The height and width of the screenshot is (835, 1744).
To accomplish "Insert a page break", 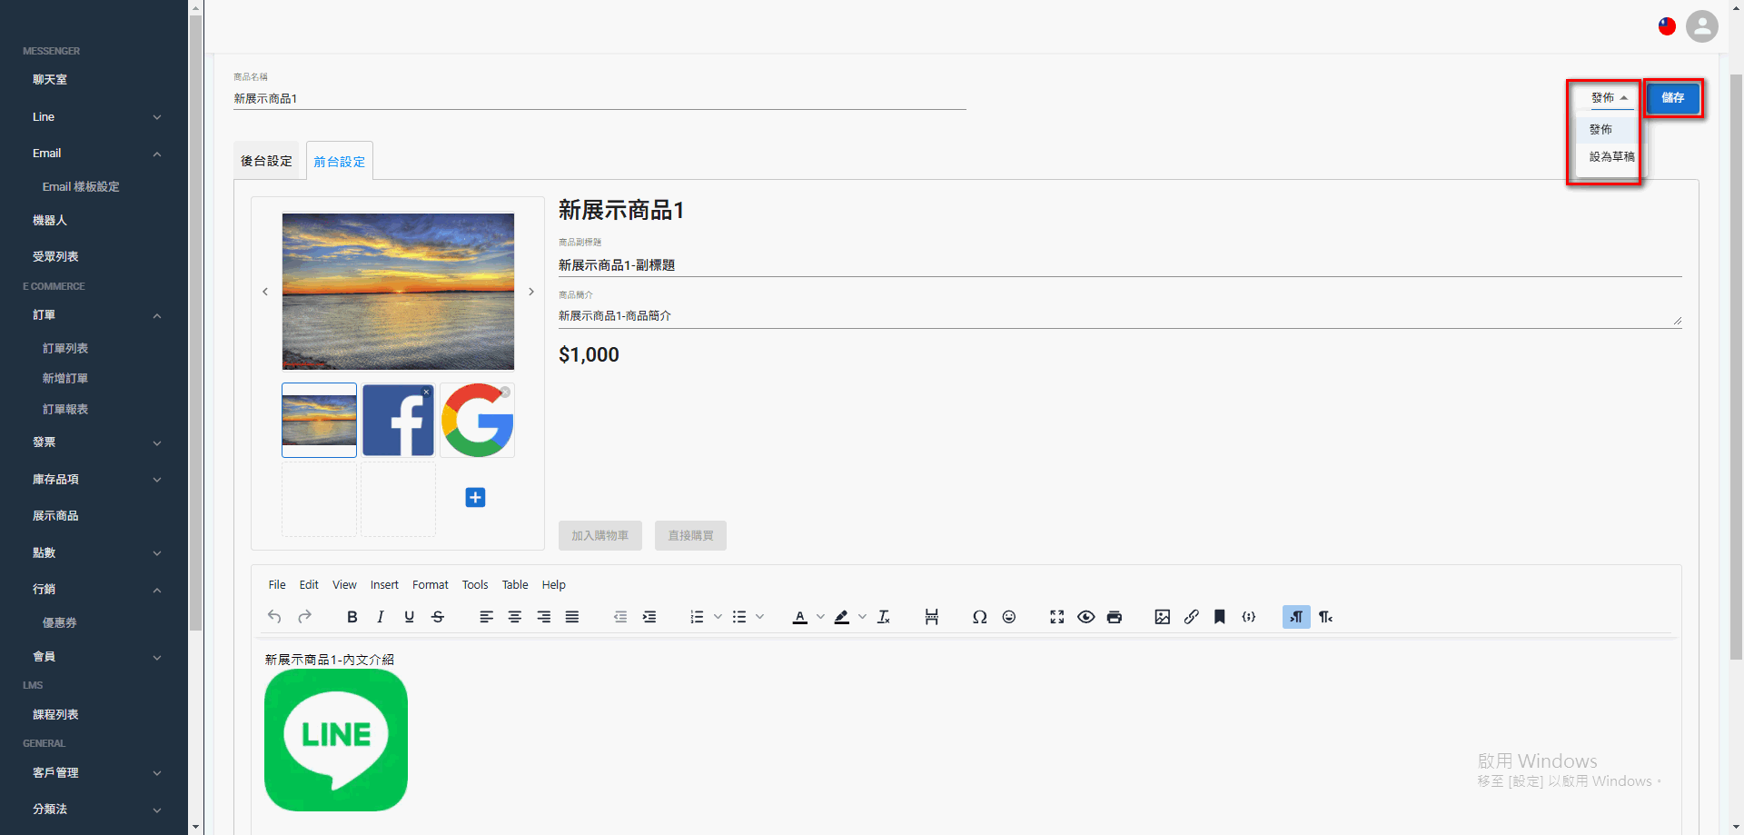I will (932, 617).
